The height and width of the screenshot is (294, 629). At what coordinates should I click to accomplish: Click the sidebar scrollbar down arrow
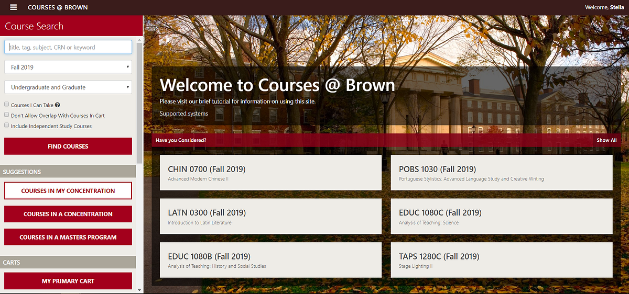point(139,289)
